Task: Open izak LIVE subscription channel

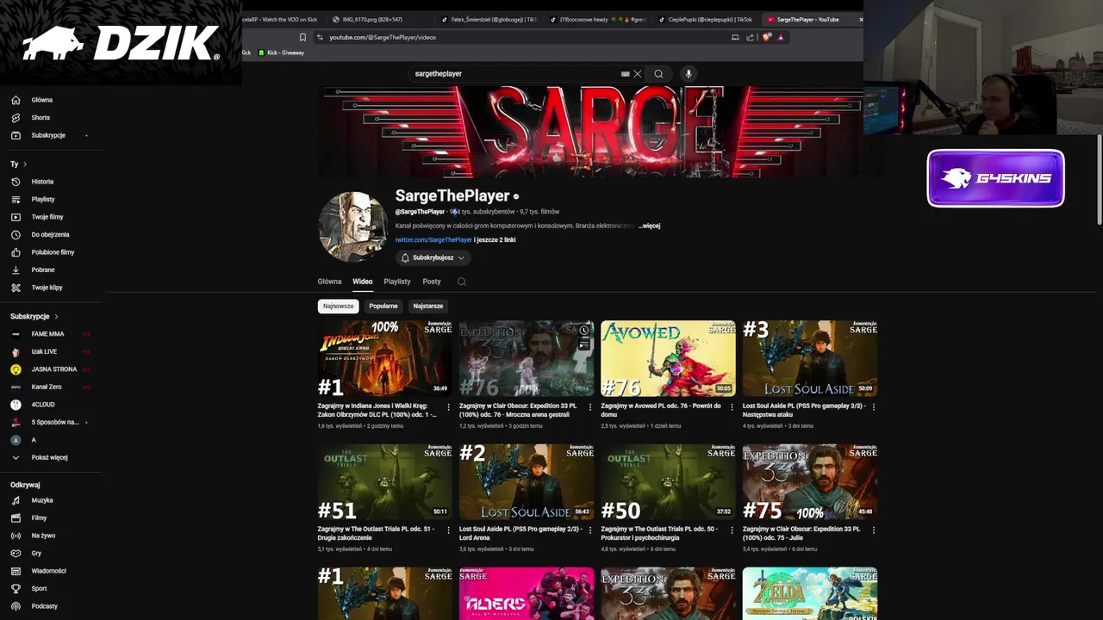Action: [44, 351]
